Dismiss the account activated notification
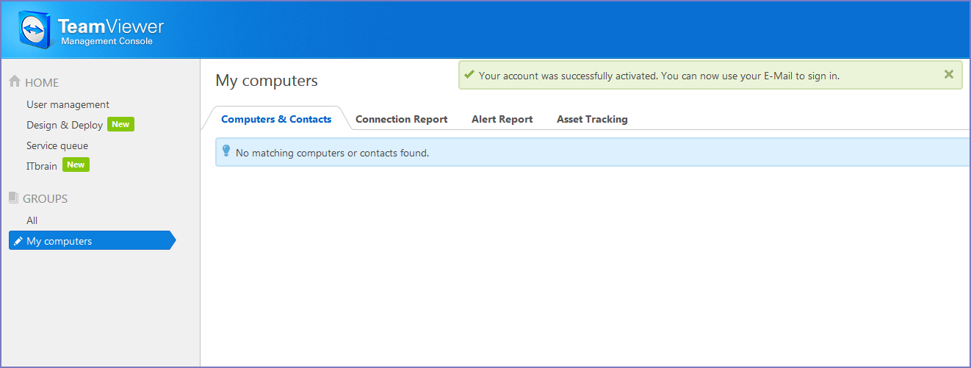The width and height of the screenshot is (971, 368). (x=948, y=74)
